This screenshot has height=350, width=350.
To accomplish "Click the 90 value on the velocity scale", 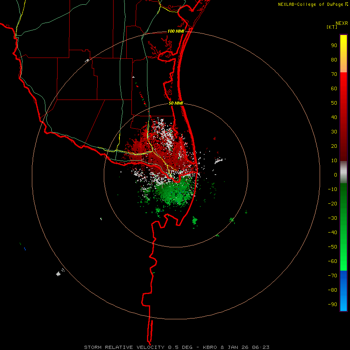I will (334, 45).
